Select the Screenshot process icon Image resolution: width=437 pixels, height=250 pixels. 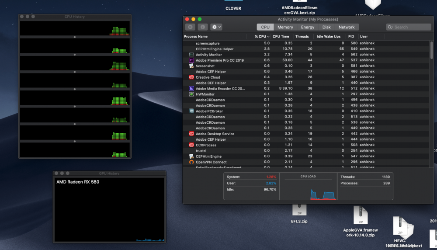[x=191, y=66]
